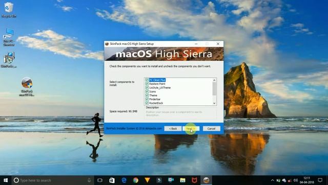Open Microsoft Store from the taskbar
This screenshot has height=185, width=328.
pos(112,180)
